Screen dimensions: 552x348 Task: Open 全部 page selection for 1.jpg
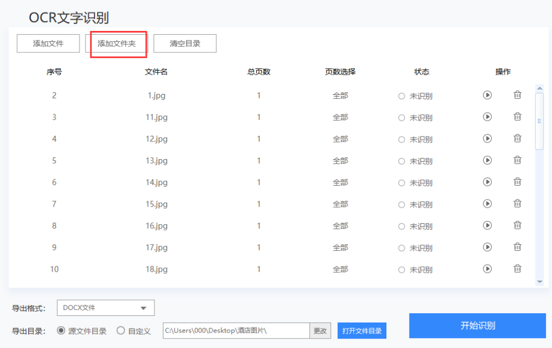(x=340, y=96)
